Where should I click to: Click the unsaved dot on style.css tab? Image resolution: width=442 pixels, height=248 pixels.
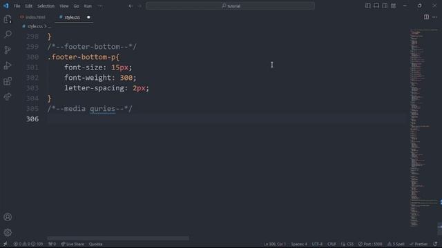(88, 17)
